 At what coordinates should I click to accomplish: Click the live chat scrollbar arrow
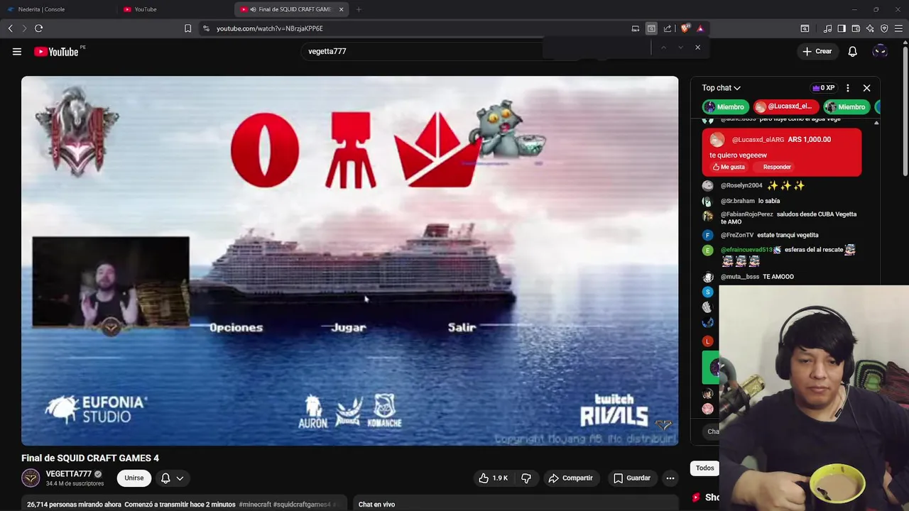876,123
